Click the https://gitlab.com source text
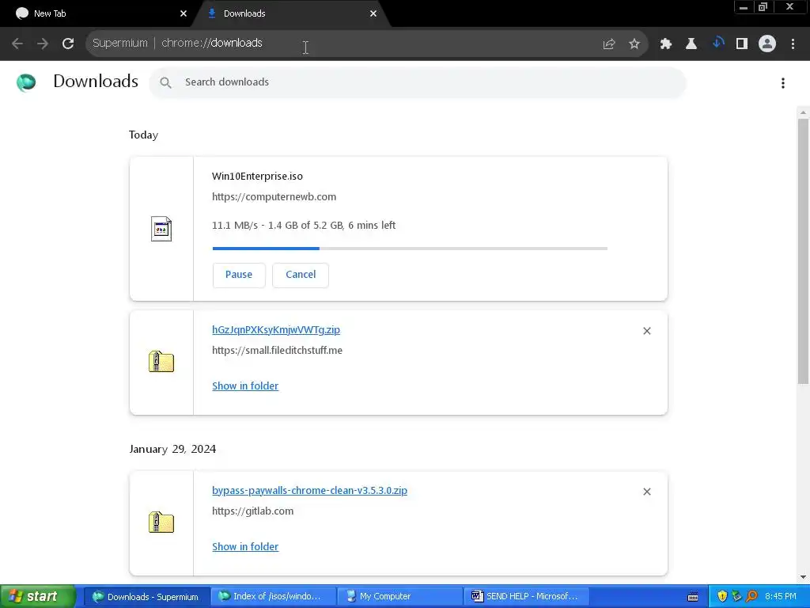The image size is (810, 608). click(252, 511)
